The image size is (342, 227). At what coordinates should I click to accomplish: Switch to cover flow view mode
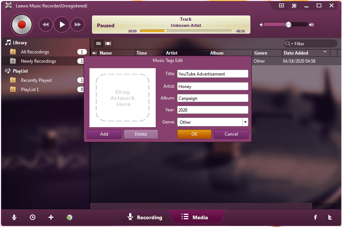coord(108,43)
